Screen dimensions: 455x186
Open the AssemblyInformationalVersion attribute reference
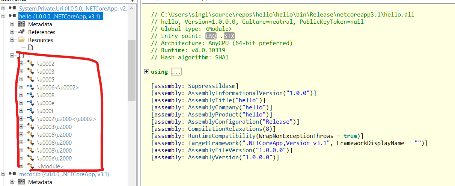236,93
